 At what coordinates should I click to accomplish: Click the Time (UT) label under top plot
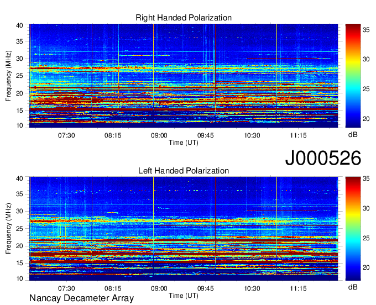point(184,143)
